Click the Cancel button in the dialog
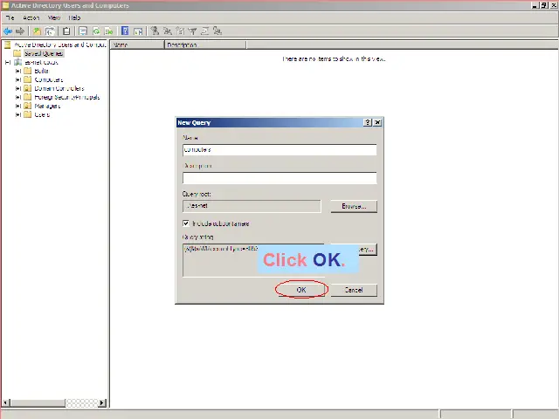 click(353, 290)
